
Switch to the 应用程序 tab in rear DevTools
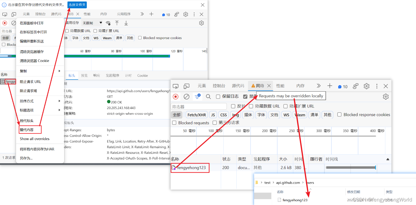[x=124, y=14]
